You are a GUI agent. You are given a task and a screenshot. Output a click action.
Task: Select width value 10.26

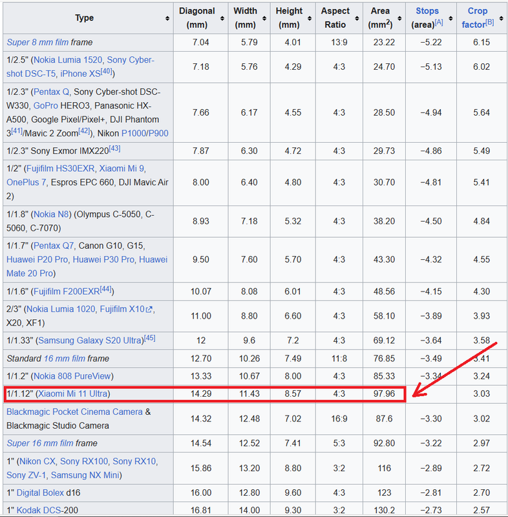(x=249, y=359)
